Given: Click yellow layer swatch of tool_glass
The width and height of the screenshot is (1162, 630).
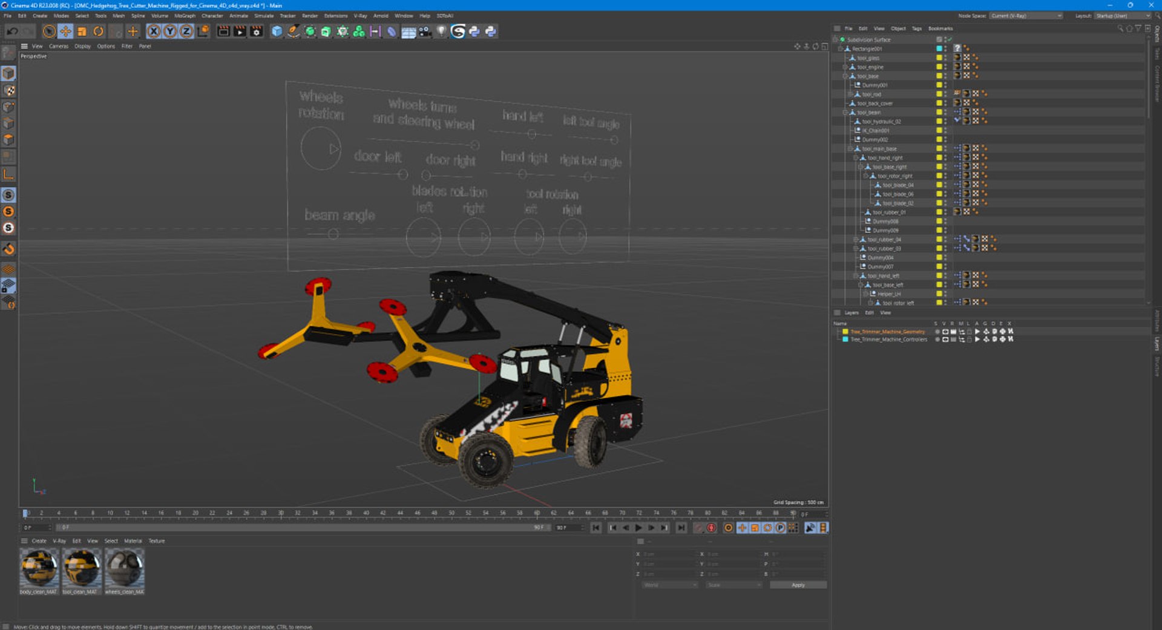Looking at the screenshot, I should (x=939, y=58).
